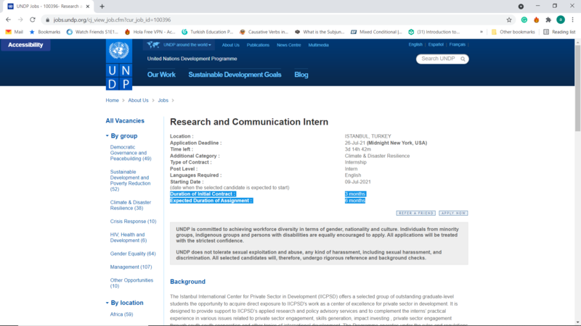This screenshot has height=326, width=581.
Task: Click the address bar URL
Action: (112, 20)
